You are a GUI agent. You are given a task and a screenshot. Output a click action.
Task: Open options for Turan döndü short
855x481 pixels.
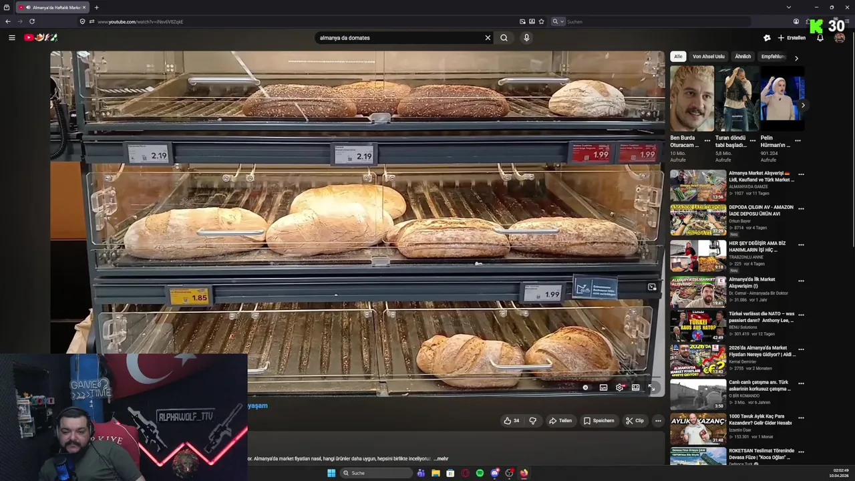pos(753,141)
